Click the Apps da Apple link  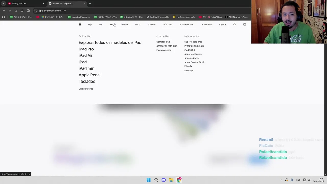[x=192, y=58]
